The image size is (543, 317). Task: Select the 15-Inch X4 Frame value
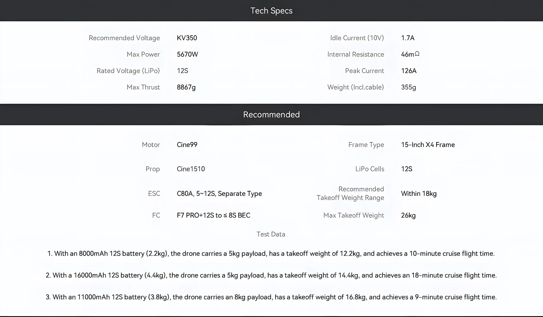(x=428, y=145)
